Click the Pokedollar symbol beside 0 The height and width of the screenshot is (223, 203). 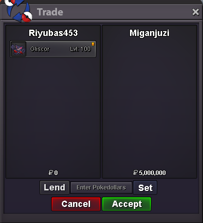click(x=51, y=172)
